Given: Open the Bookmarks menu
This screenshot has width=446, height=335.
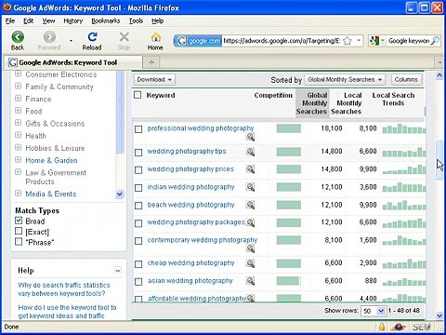Looking at the screenshot, I should (x=106, y=20).
